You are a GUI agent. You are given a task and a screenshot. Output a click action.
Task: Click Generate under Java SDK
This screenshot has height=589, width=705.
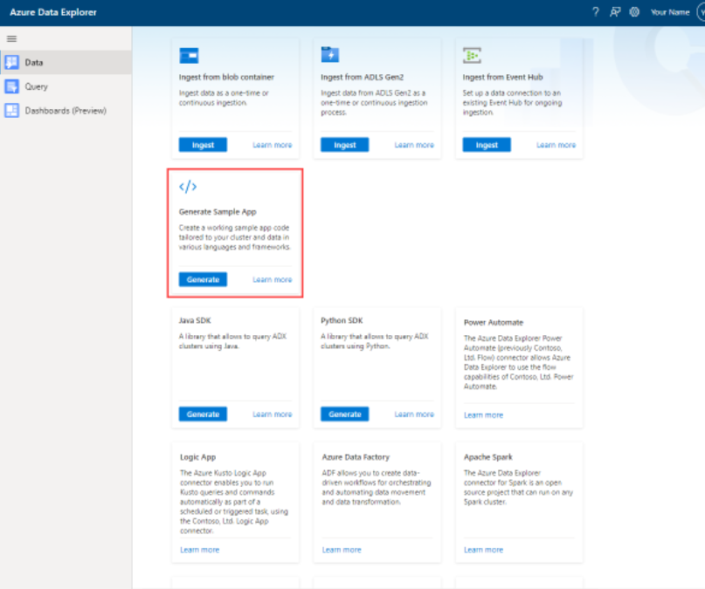(203, 414)
